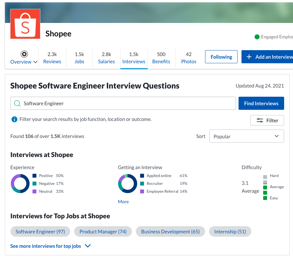Screen dimensions: 293x257
Task: Click the Shopee company name
Action: click(x=58, y=34)
